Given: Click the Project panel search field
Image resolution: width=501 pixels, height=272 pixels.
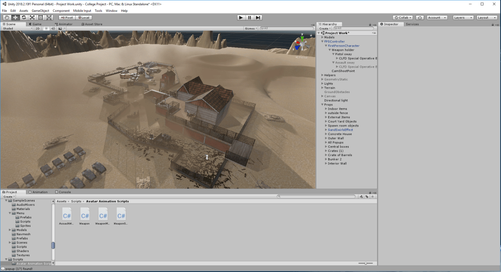Looking at the screenshot, I should tap(316, 197).
